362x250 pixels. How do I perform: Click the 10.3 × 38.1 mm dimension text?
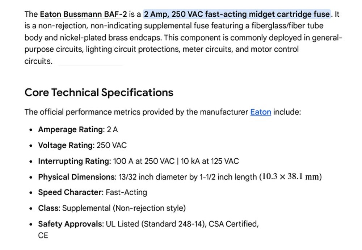pos(290,177)
